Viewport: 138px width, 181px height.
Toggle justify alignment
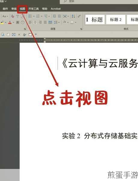[x=45, y=22]
